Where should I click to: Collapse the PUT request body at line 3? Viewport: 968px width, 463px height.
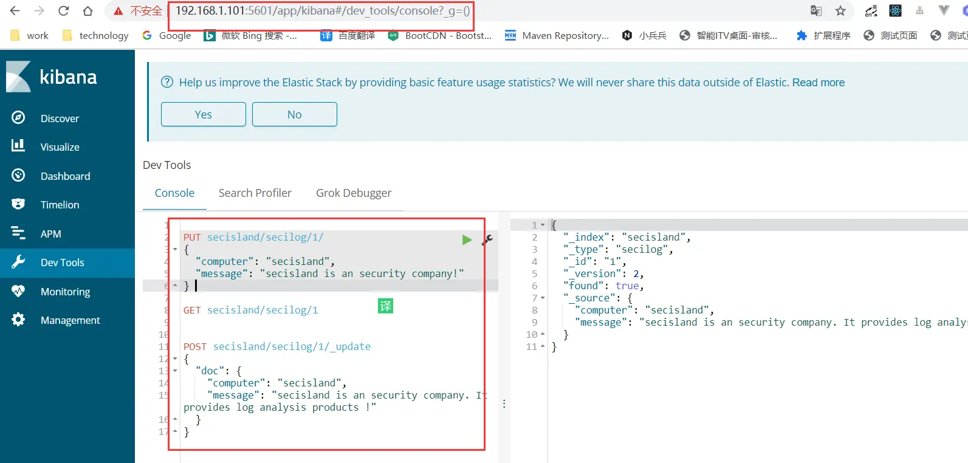tap(175, 249)
